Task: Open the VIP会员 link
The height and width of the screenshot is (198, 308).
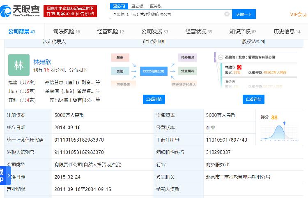Action: point(298,14)
